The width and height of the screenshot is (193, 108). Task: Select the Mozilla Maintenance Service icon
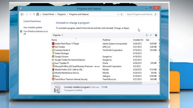coord(53,73)
